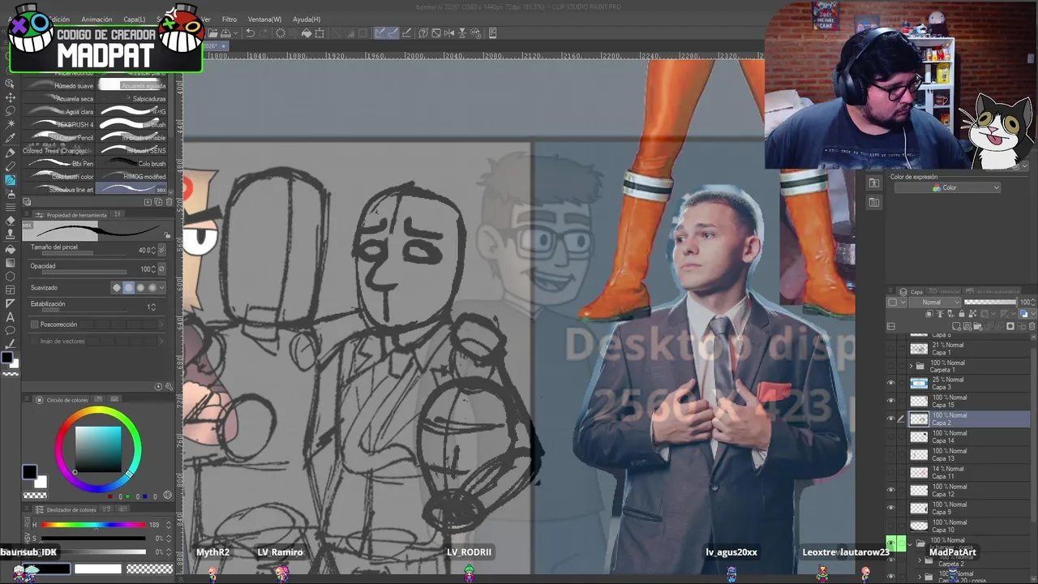The image size is (1038, 584).
Task: Select the Text tool
Action: click(11, 317)
